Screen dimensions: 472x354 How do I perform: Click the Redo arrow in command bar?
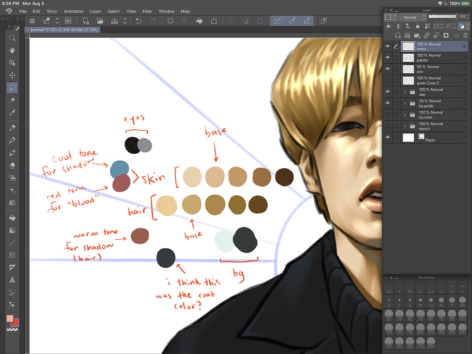[153, 21]
